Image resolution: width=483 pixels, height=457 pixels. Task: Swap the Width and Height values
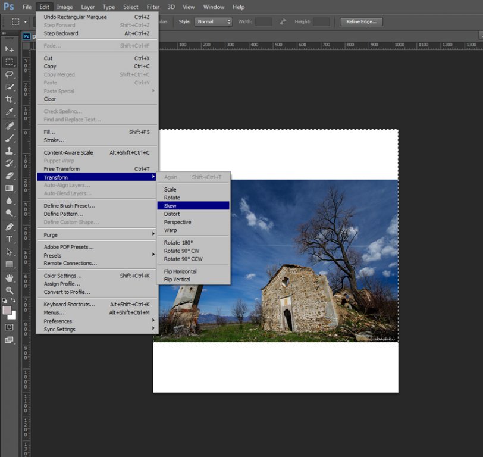pyautogui.click(x=283, y=22)
